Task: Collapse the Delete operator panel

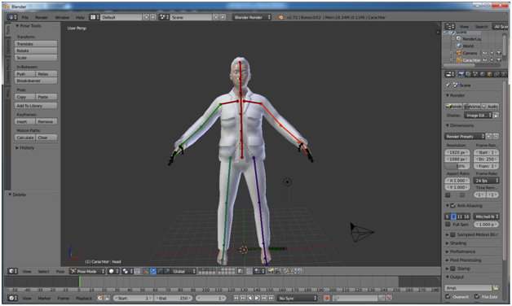Action: tap(10, 195)
